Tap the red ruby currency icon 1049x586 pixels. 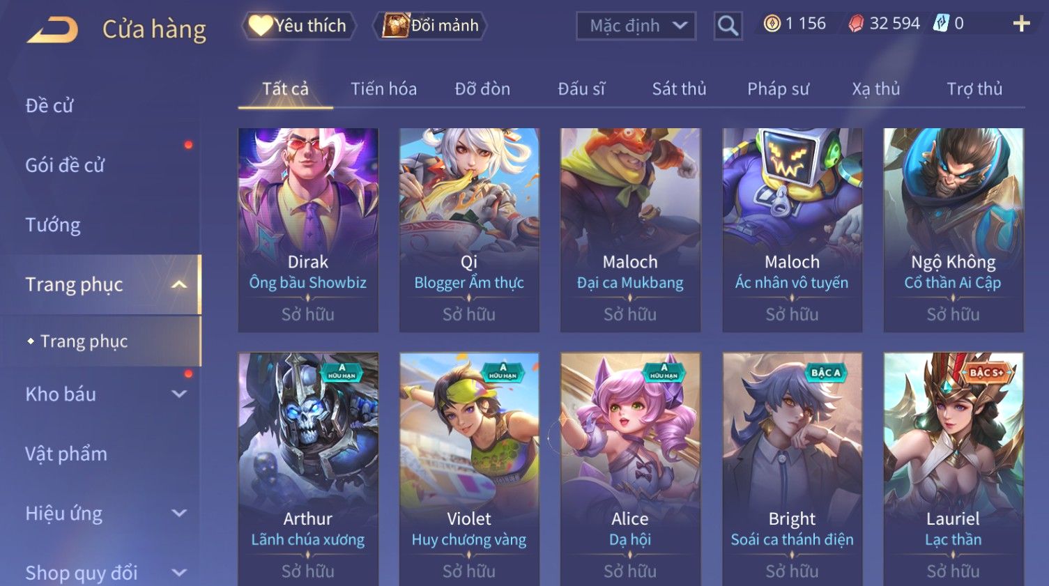(856, 24)
